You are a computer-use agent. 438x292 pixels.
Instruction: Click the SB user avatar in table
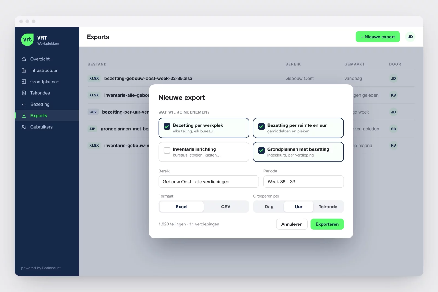(393, 129)
